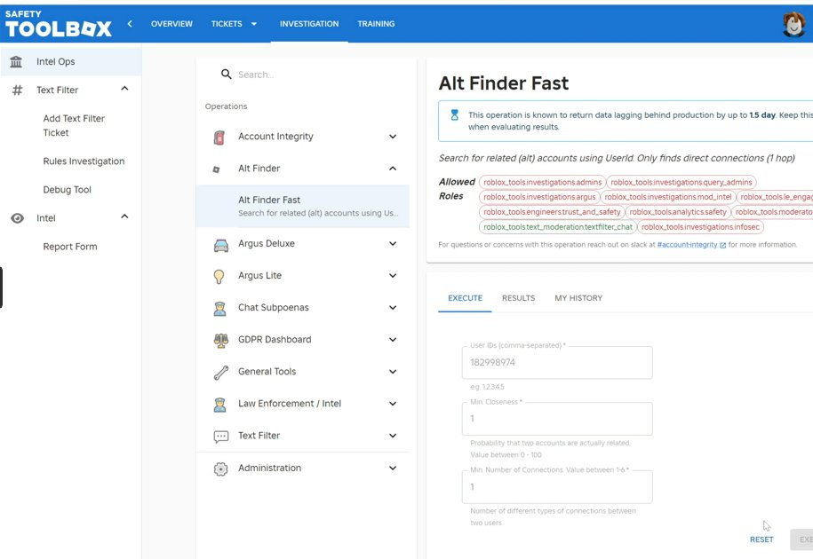Expand the Chat Subpoenas group
Screen dimensions: 813x559
393,307
